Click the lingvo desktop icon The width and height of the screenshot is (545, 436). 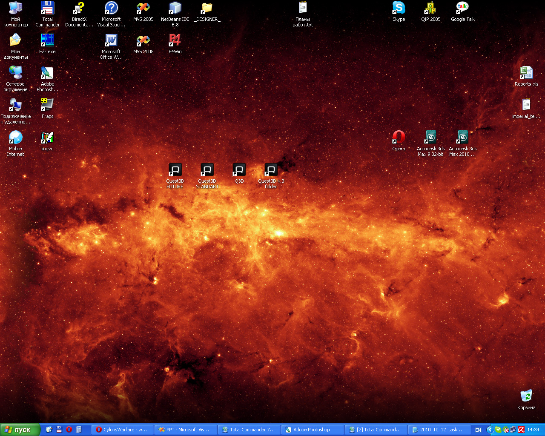tap(47, 141)
